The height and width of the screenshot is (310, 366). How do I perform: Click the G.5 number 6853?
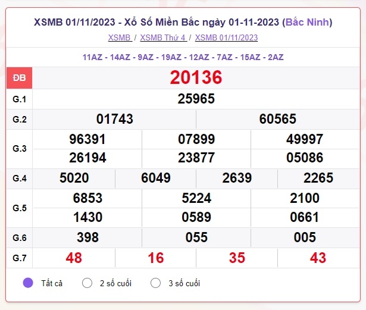(x=87, y=198)
